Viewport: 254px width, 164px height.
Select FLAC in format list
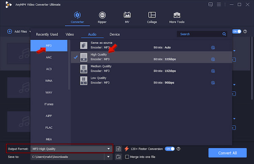click(x=49, y=128)
